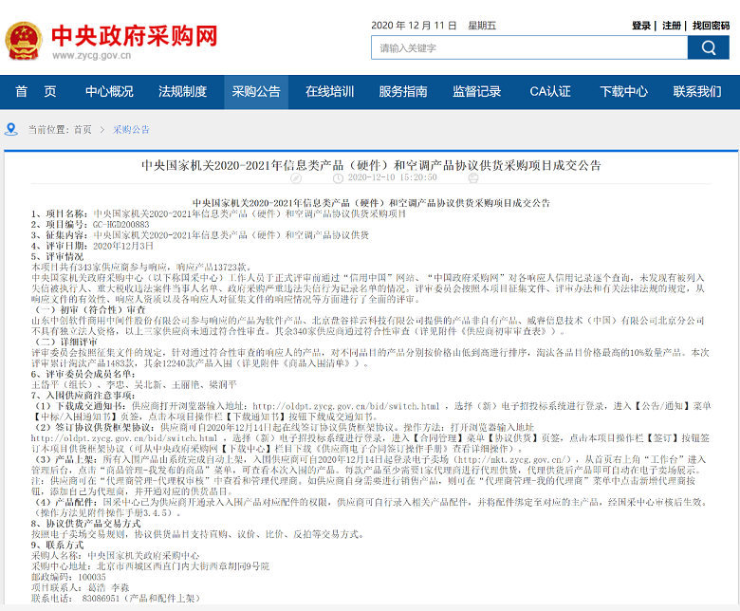Open the 联系我们 navigation menu

(x=697, y=92)
